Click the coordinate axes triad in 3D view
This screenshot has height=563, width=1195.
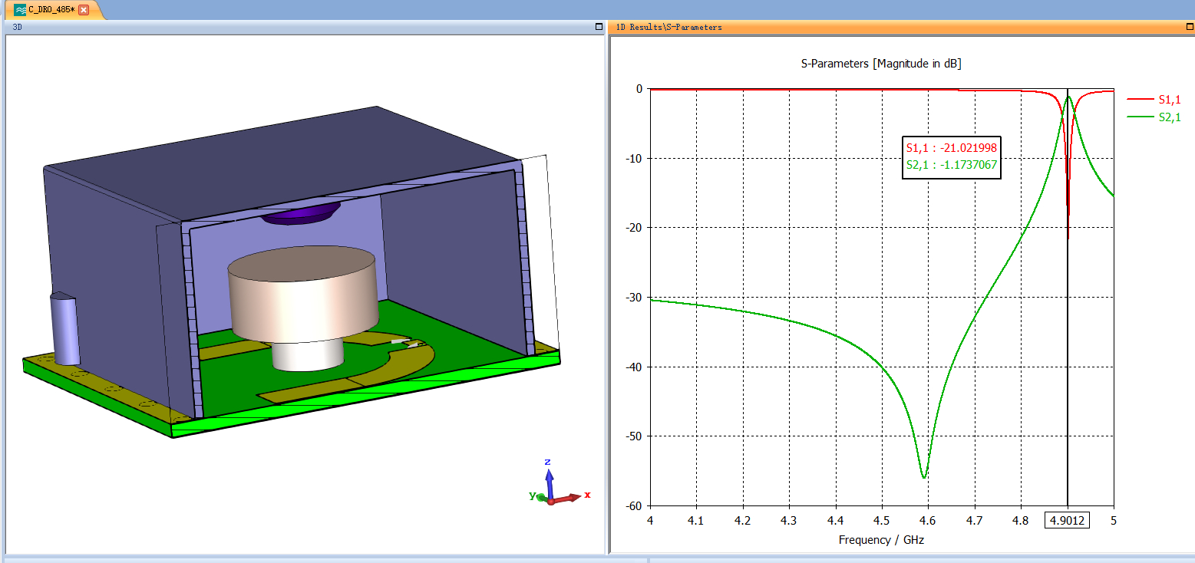(x=558, y=483)
